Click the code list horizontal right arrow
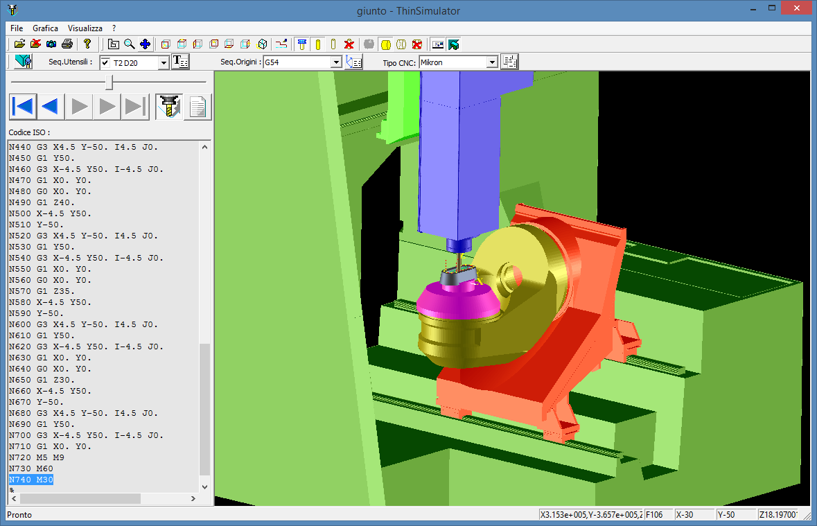 (x=193, y=498)
